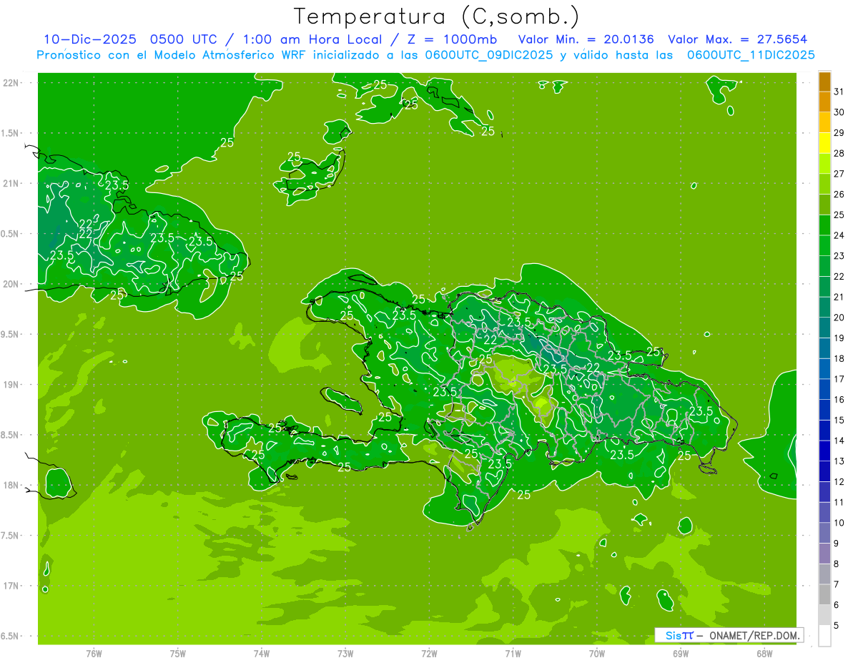Select the "0600UTC_09DIC2025" initialization time
Viewport: 858px width, 663px height.
489,55
